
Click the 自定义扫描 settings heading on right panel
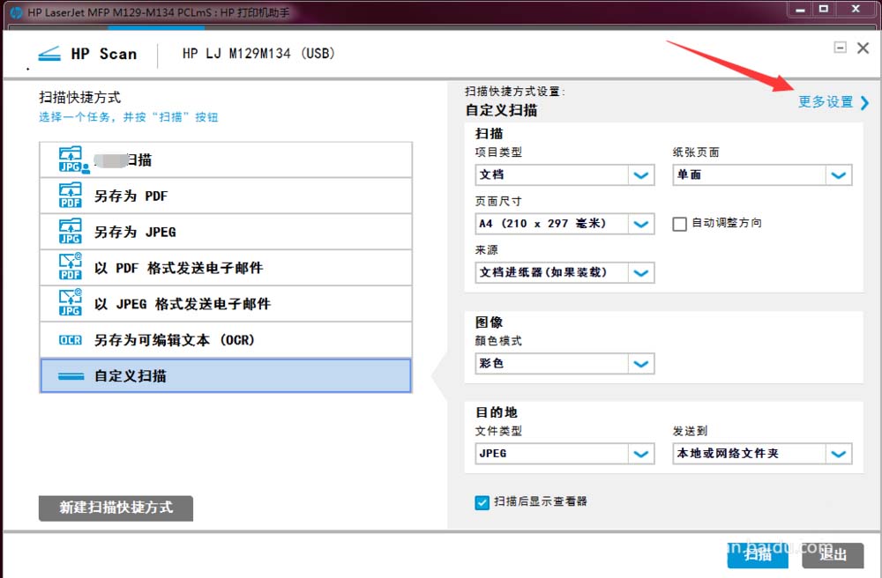[x=501, y=110]
